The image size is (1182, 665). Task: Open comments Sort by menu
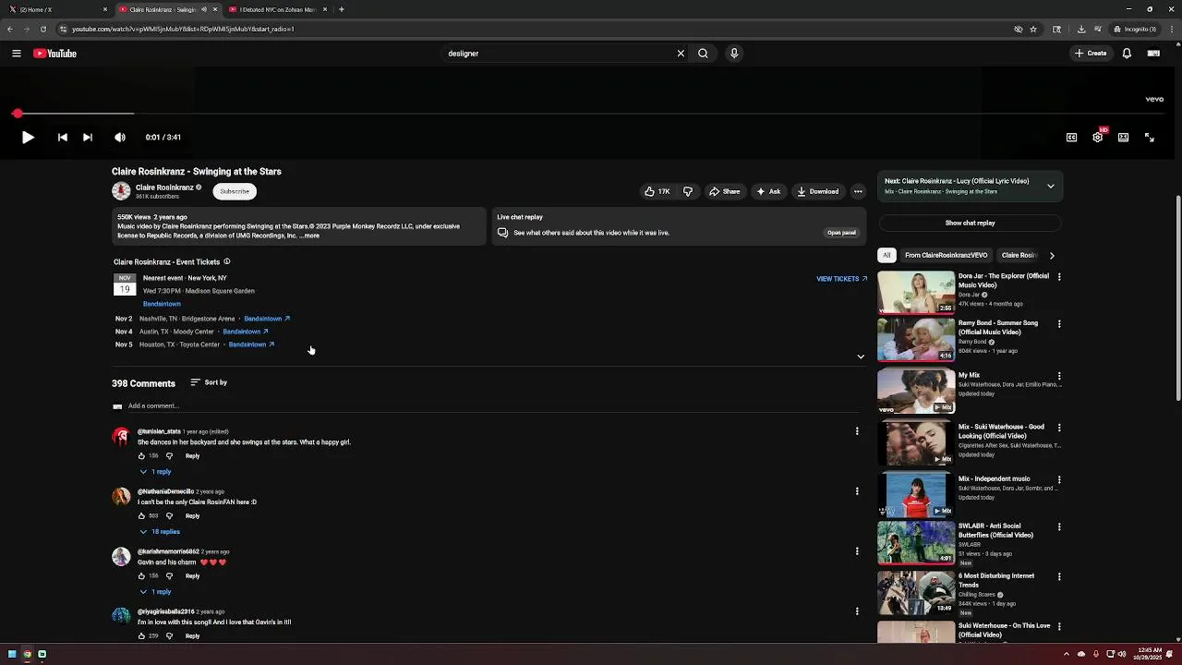coord(209,382)
